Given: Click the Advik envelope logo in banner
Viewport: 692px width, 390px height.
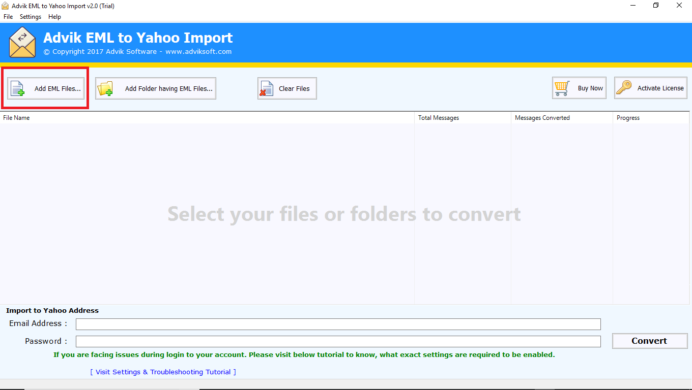Looking at the screenshot, I should 22,43.
